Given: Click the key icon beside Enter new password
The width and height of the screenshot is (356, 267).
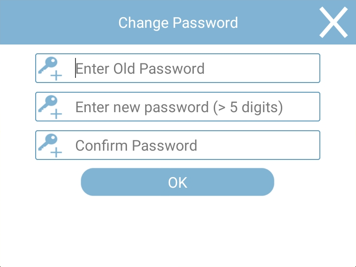Looking at the screenshot, I should click(48, 103).
